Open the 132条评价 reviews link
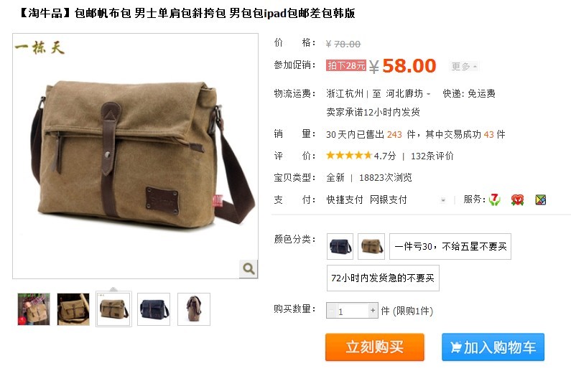The image size is (571, 371). (432, 156)
